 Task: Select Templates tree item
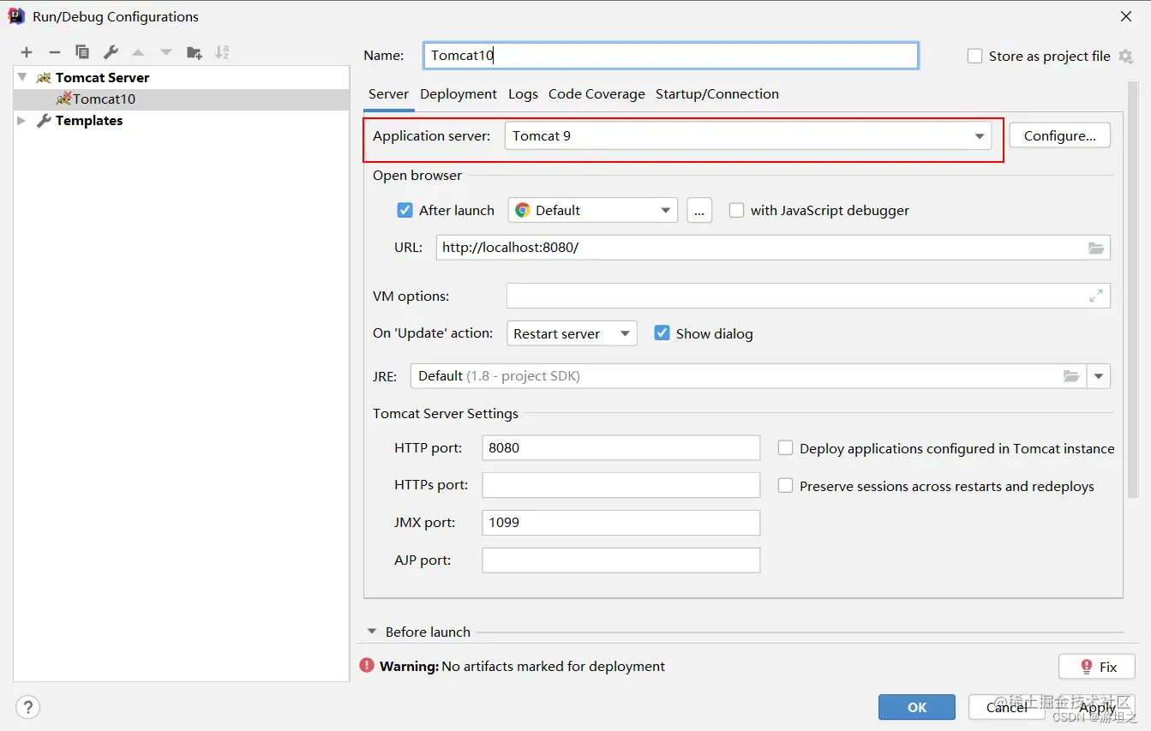click(182, 121)
